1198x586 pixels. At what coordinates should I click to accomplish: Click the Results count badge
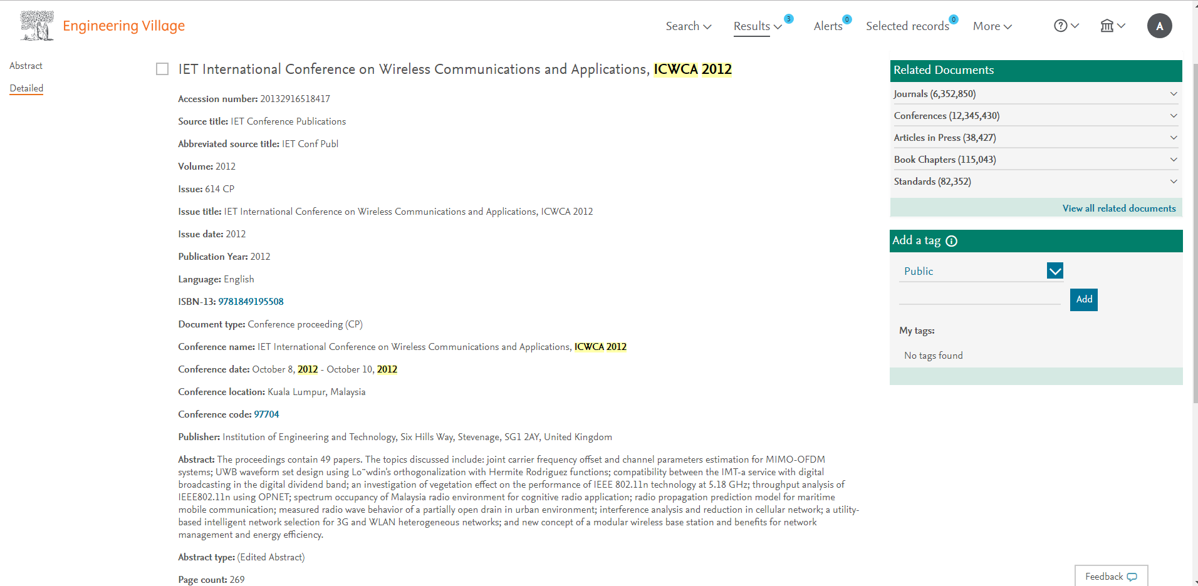coord(789,19)
